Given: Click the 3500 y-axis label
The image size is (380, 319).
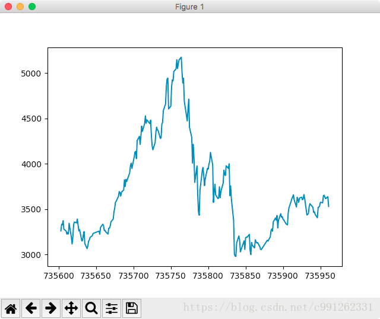Looking at the screenshot, I should (31, 209).
